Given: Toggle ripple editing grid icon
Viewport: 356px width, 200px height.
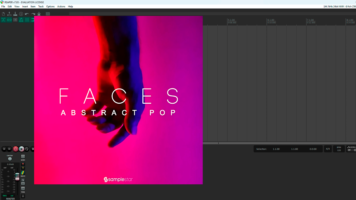Looking at the screenshot, I should point(15,20).
